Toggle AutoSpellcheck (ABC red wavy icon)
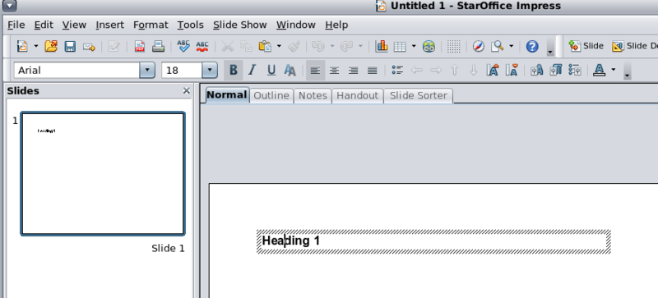This screenshot has height=298, width=658. [x=202, y=46]
